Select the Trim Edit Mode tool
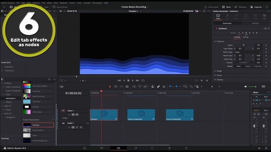Image resolution: width=271 pixels, height=152 pixels. coord(116,87)
